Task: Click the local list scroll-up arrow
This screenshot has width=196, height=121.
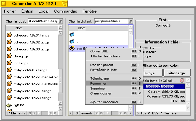Action: coord(60,28)
